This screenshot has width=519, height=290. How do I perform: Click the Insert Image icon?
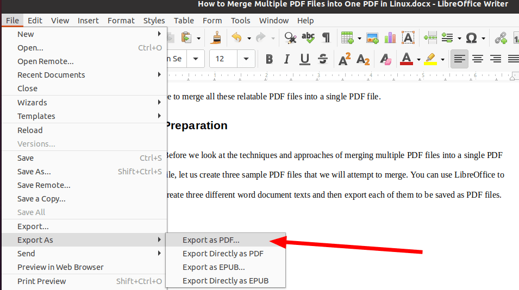[x=372, y=38]
